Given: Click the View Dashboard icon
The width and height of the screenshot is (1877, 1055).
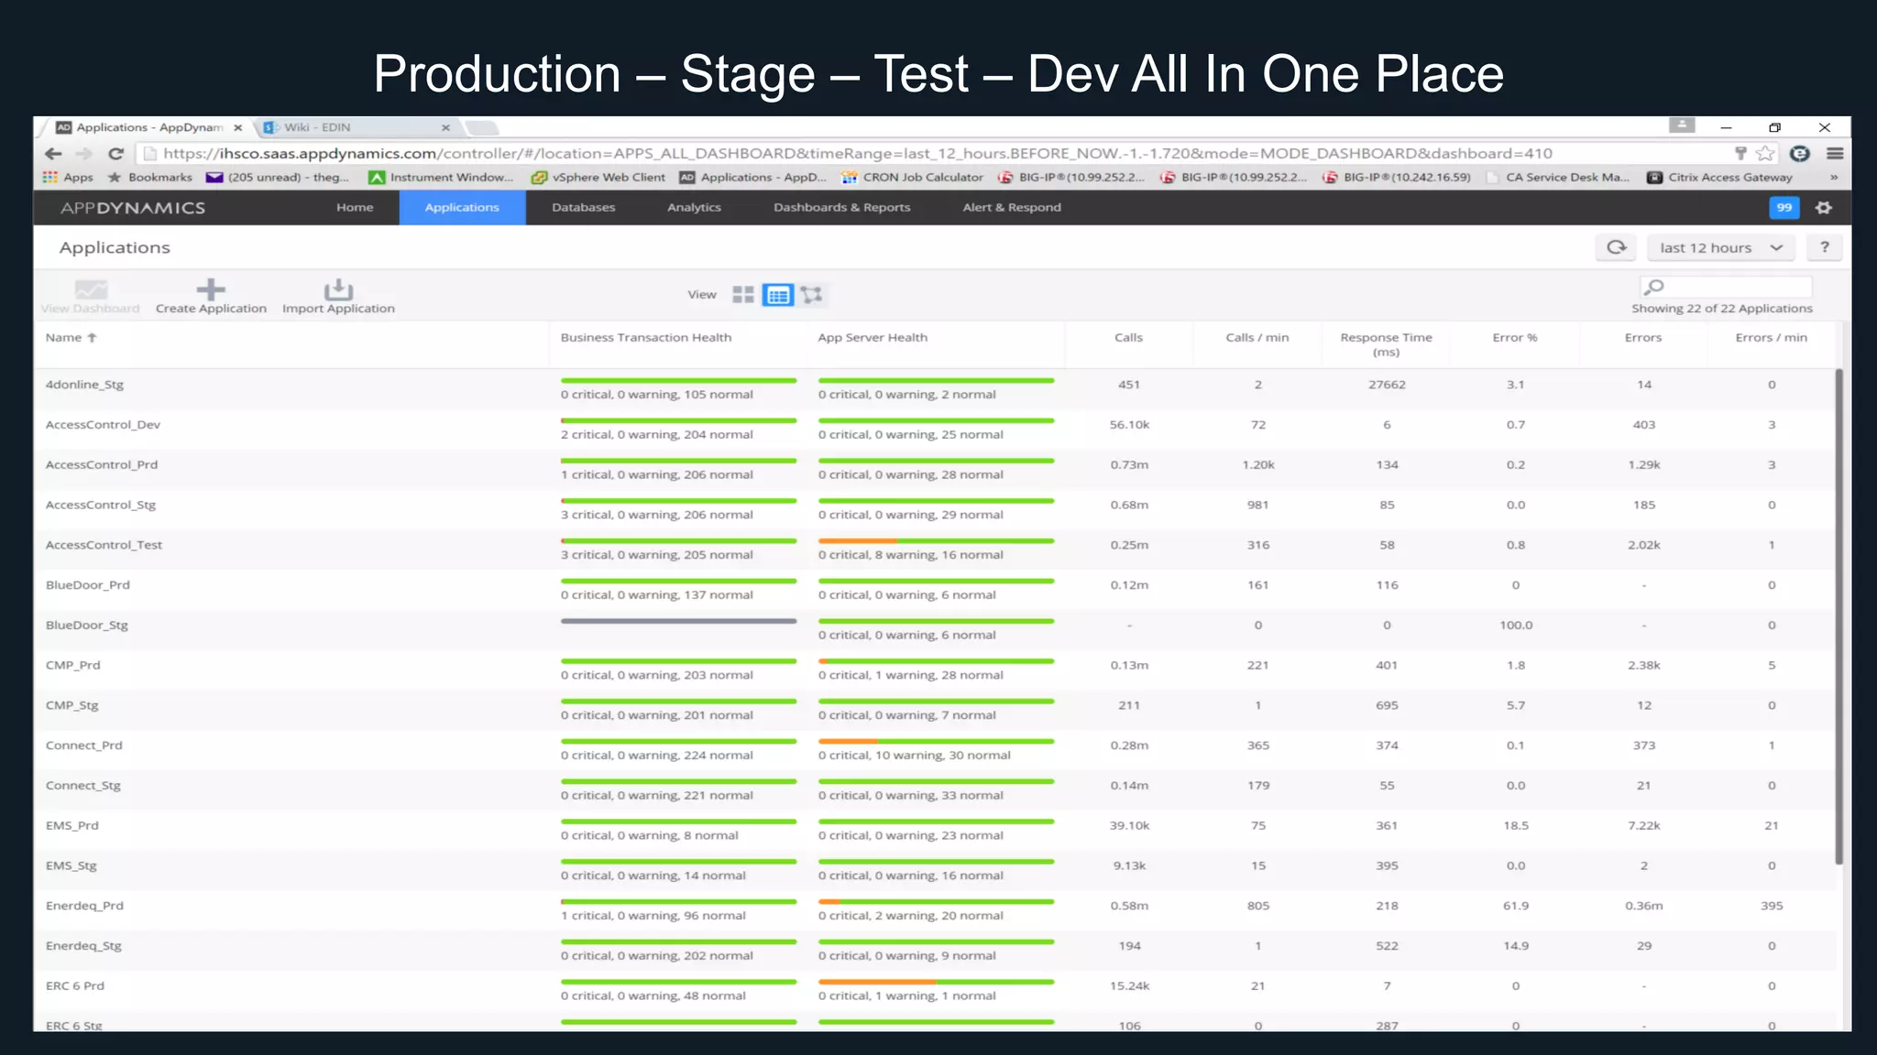Looking at the screenshot, I should tap(91, 297).
